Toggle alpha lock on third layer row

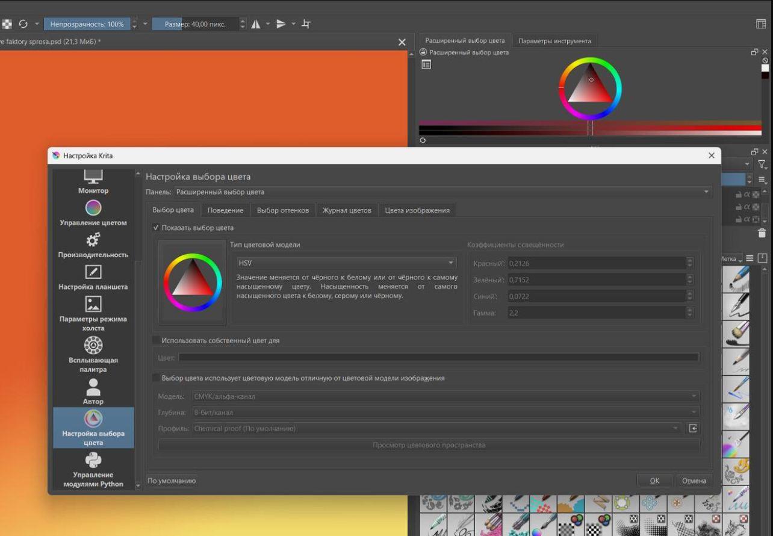pos(755,220)
